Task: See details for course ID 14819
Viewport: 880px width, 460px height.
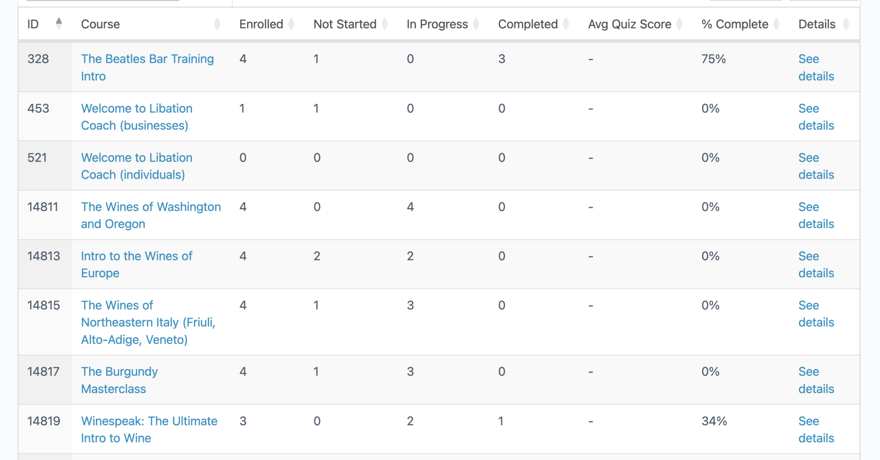Action: [x=816, y=429]
